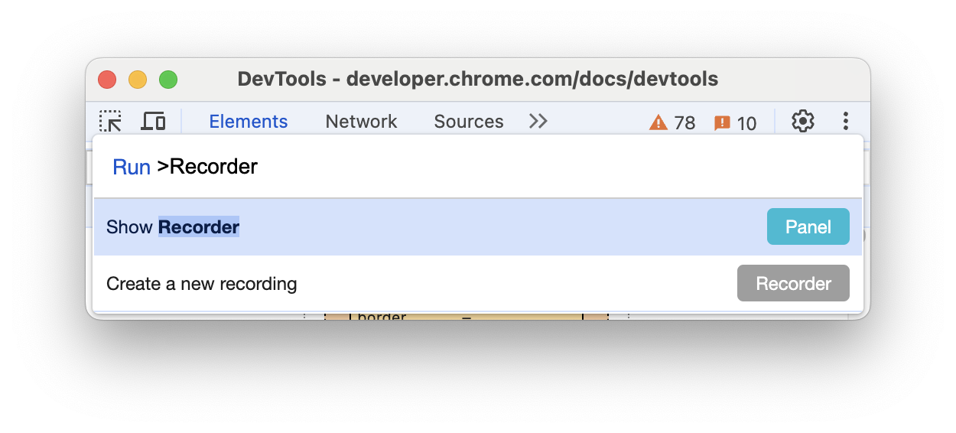Screen dimensions: 956x433
Task: Switch to the Elements tab
Action: click(249, 122)
